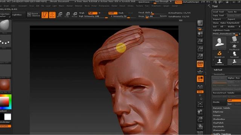The height and width of the screenshot is (135, 241).
Task: Click Reconstruct Subdiv
Action: (x=227, y=93)
